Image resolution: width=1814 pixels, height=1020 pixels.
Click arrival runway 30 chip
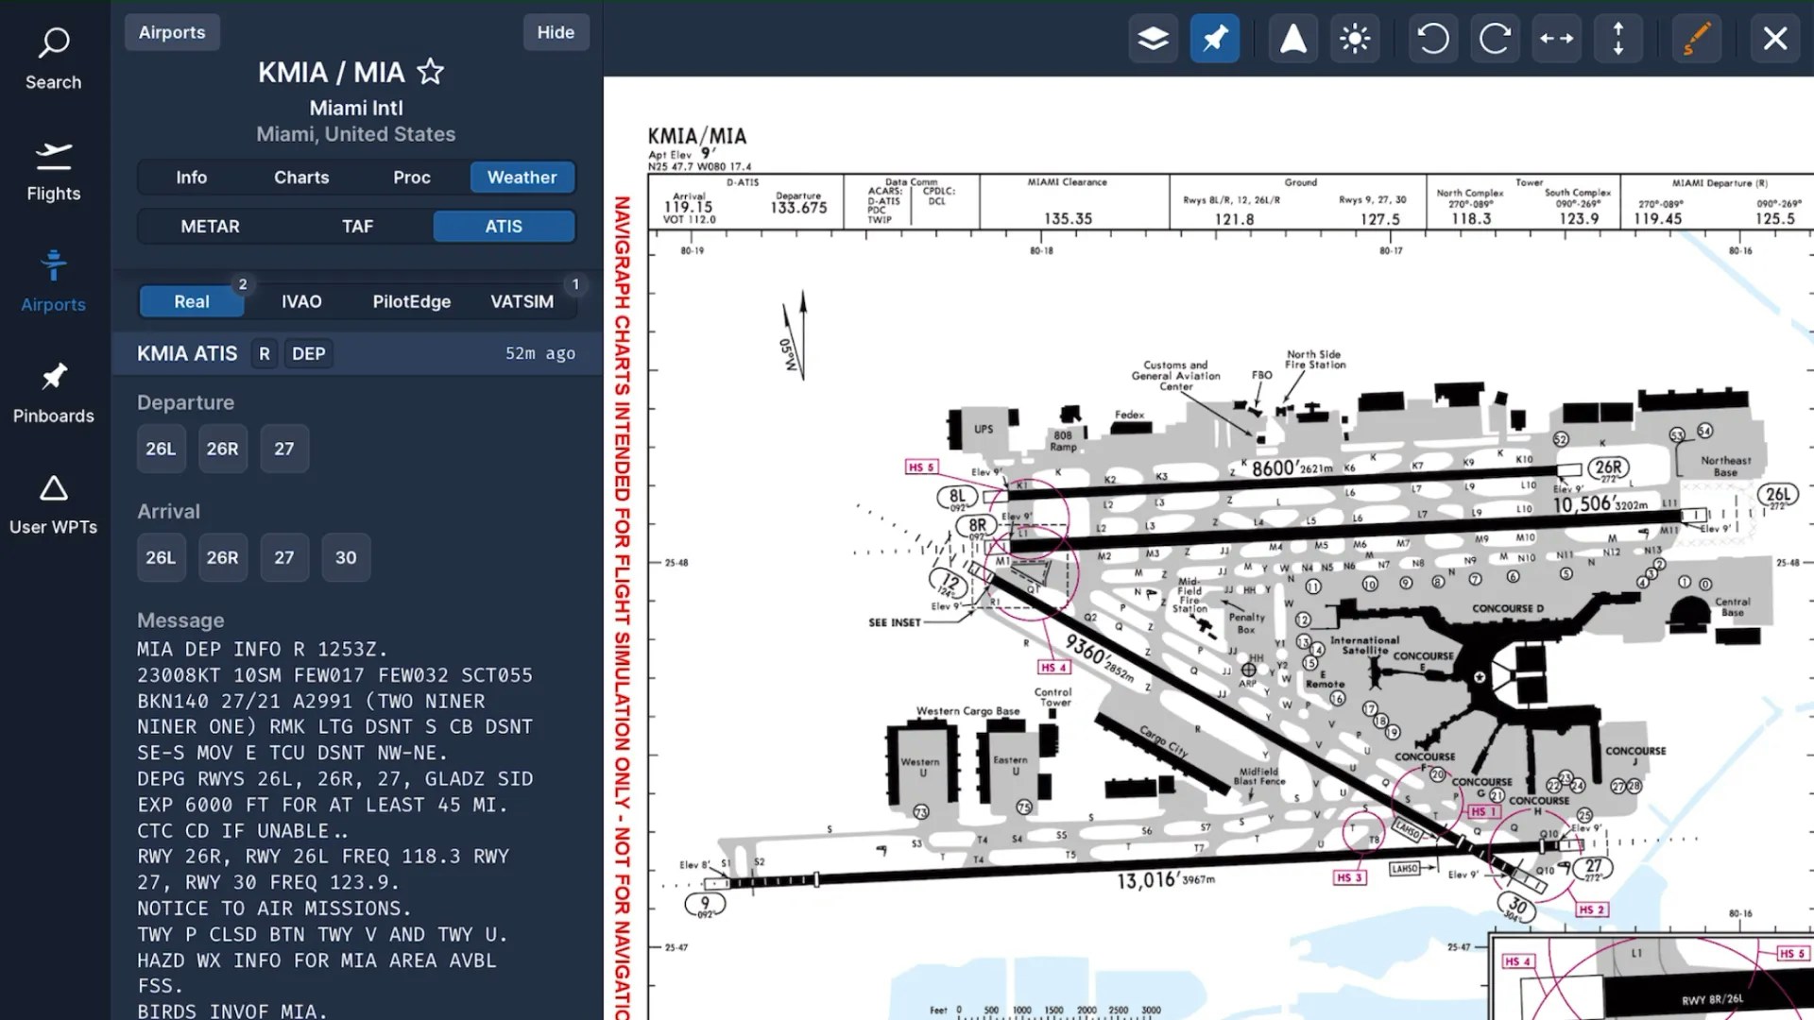346,557
